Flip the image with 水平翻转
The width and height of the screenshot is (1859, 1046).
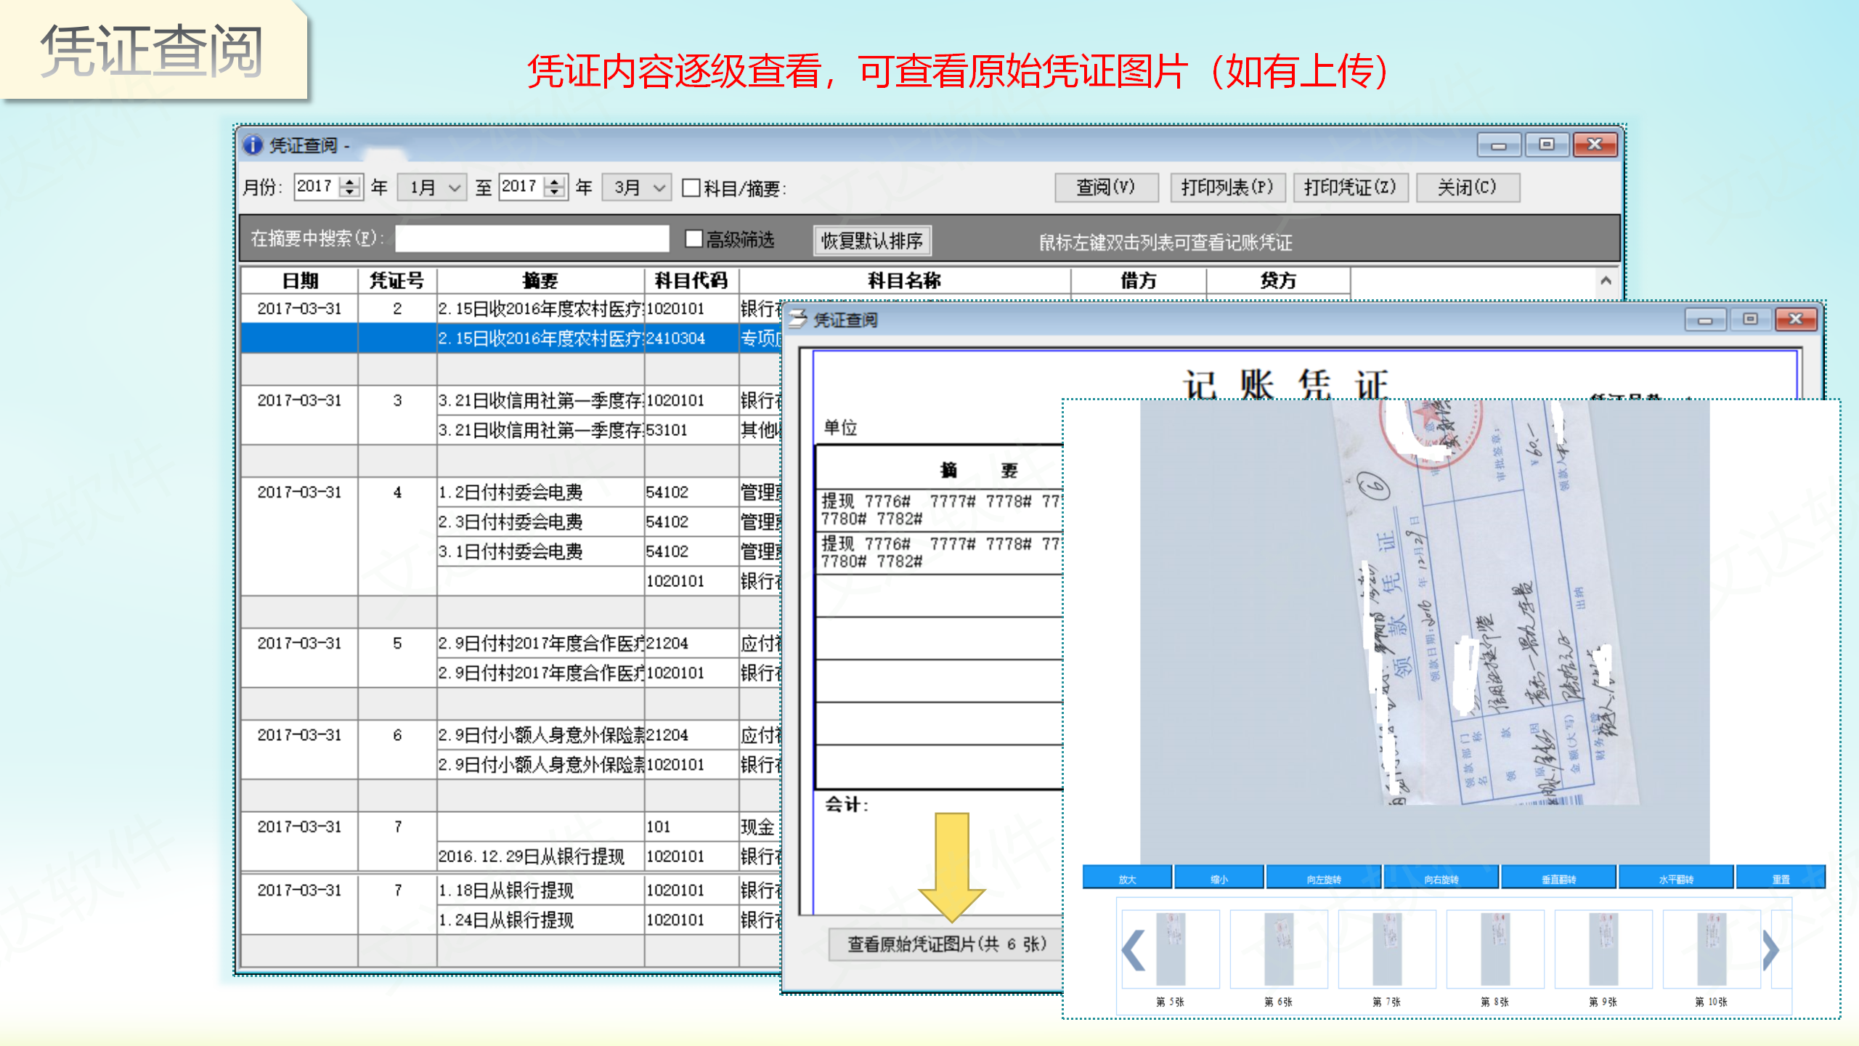click(x=1675, y=879)
